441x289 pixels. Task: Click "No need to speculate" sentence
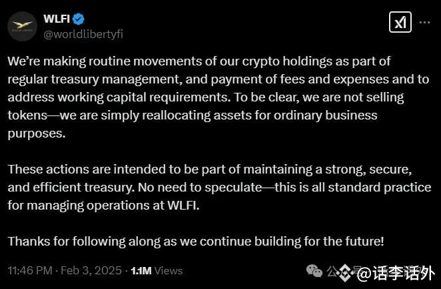[200, 188]
